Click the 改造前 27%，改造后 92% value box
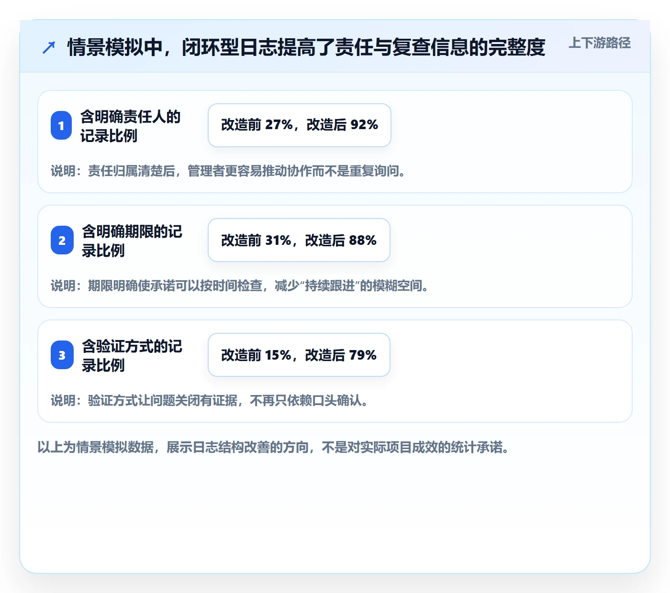670x593 pixels. [x=300, y=125]
